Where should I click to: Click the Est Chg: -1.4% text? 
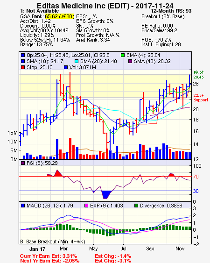(113, 256)
